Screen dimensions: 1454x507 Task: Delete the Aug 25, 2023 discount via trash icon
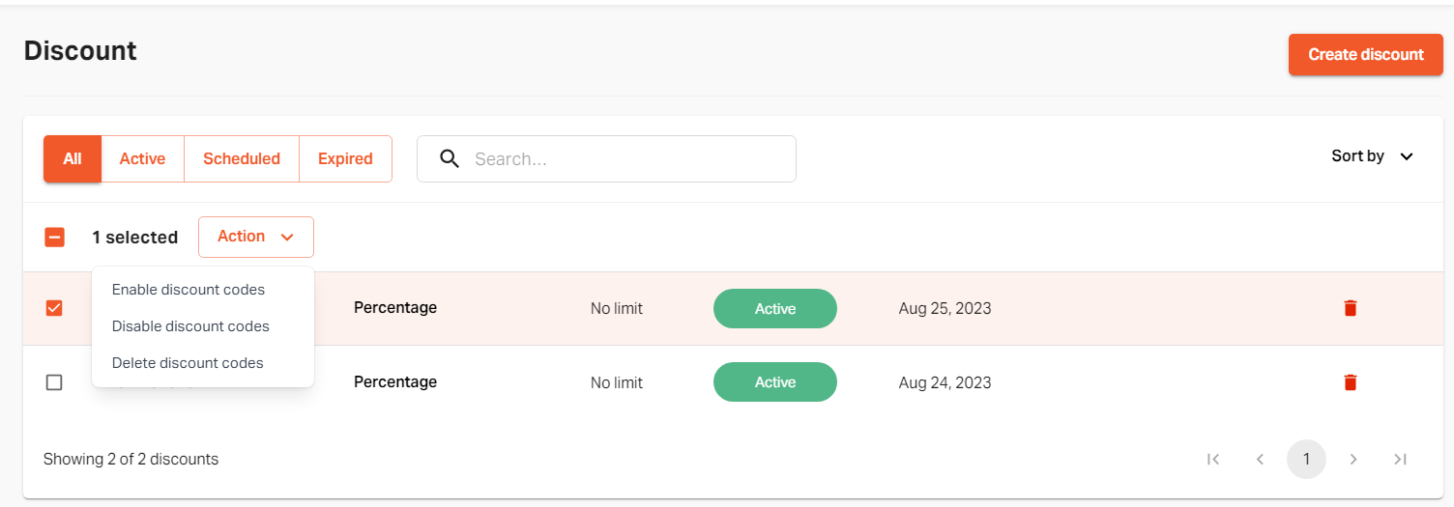[x=1351, y=308]
